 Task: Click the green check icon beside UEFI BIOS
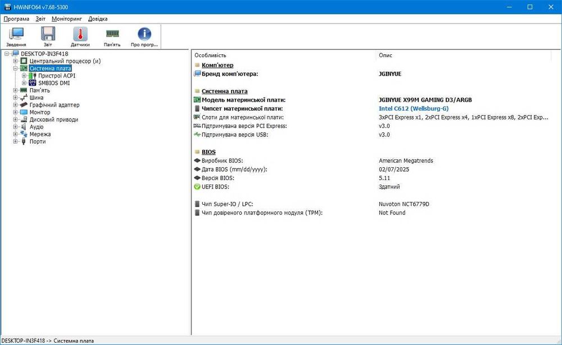(x=197, y=186)
